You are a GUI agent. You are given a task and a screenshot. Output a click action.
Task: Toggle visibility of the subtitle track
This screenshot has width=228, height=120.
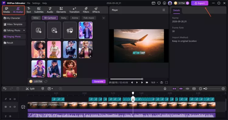coord(10,99)
